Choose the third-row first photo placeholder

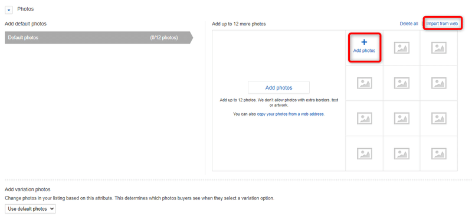365,118
